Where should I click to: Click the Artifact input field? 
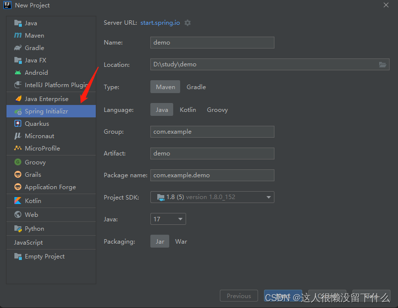coord(212,154)
